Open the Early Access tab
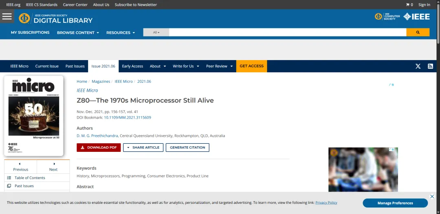 point(132,66)
